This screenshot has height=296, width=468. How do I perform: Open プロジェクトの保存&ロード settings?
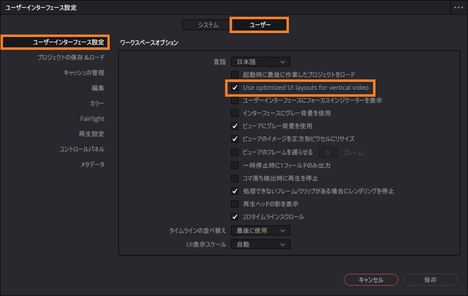pos(71,57)
